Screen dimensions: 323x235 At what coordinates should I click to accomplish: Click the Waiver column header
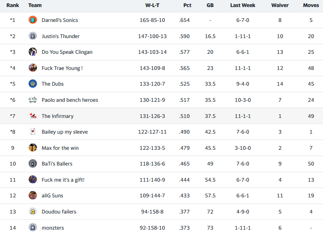[x=280, y=5]
